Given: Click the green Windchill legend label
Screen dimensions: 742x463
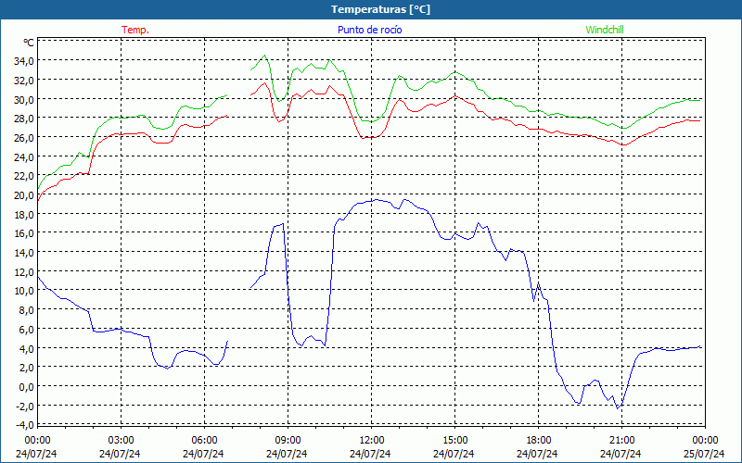Looking at the screenshot, I should [x=605, y=30].
